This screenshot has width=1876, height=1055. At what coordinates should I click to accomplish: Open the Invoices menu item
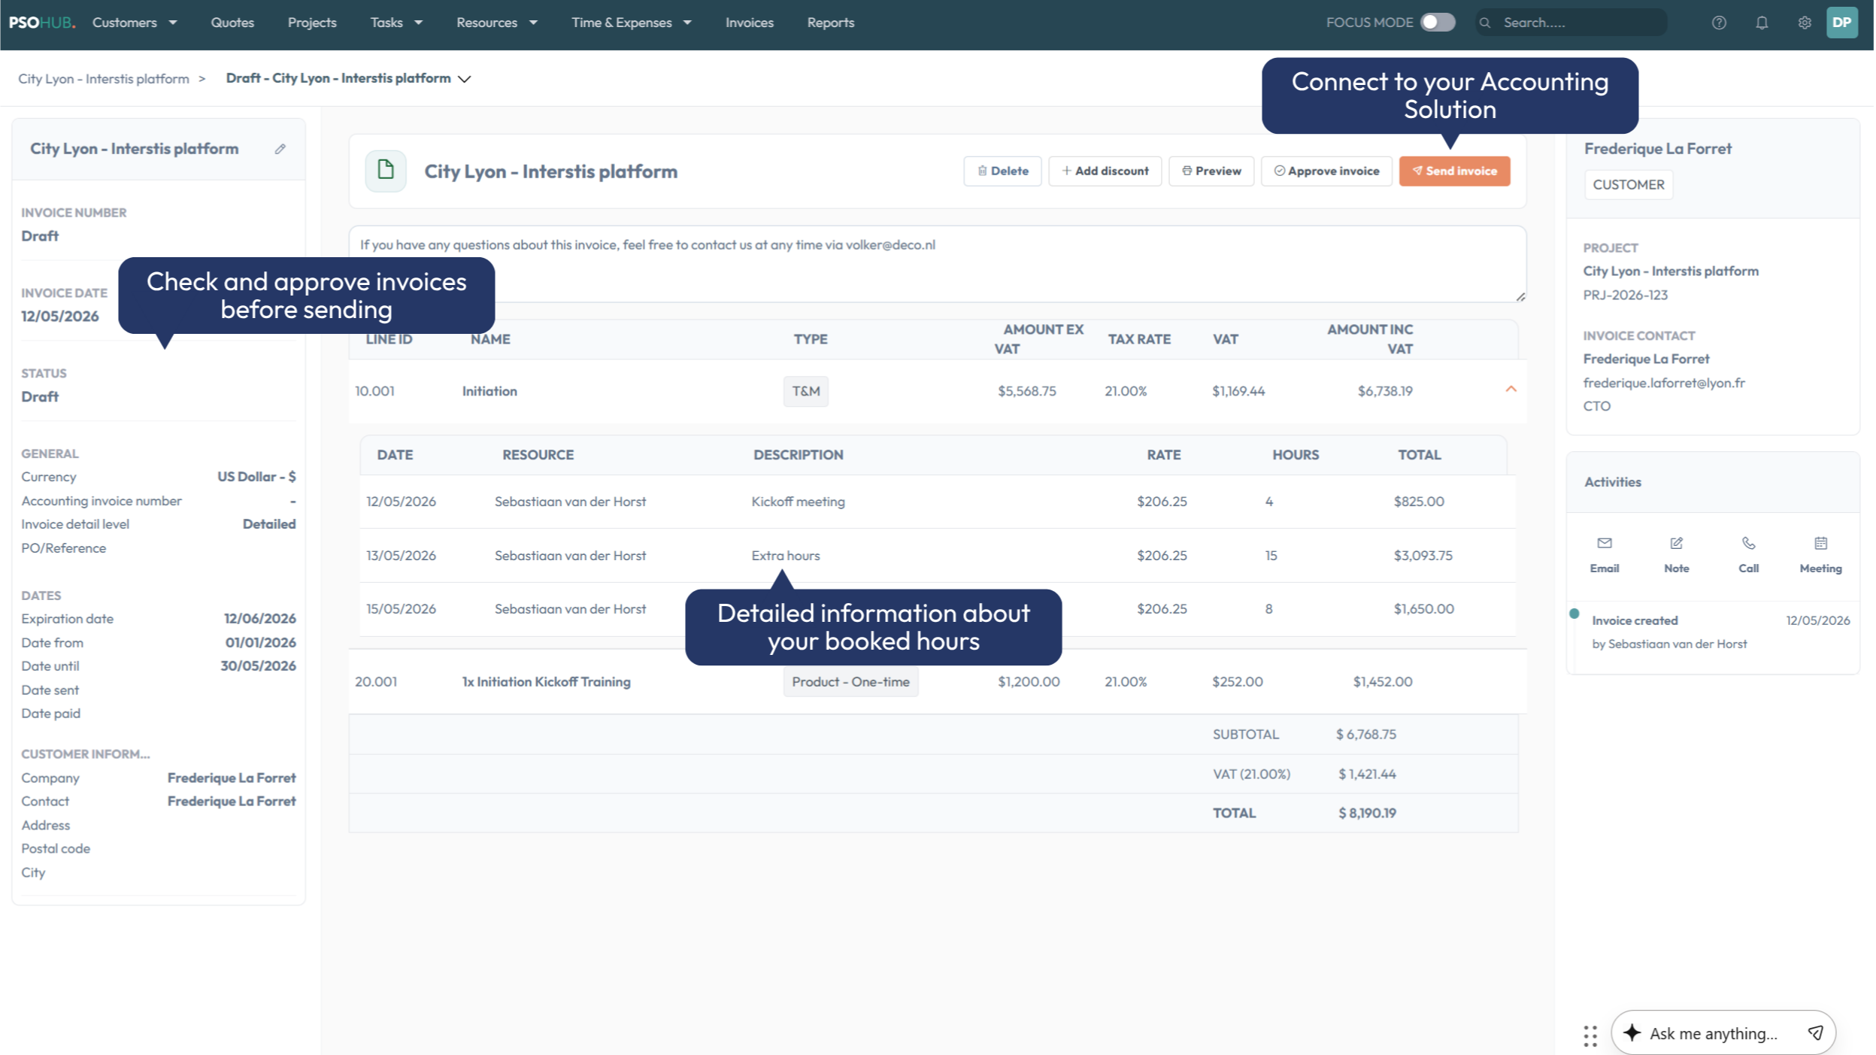[749, 23]
